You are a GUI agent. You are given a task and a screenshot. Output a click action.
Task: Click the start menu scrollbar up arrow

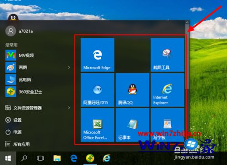point(188,22)
